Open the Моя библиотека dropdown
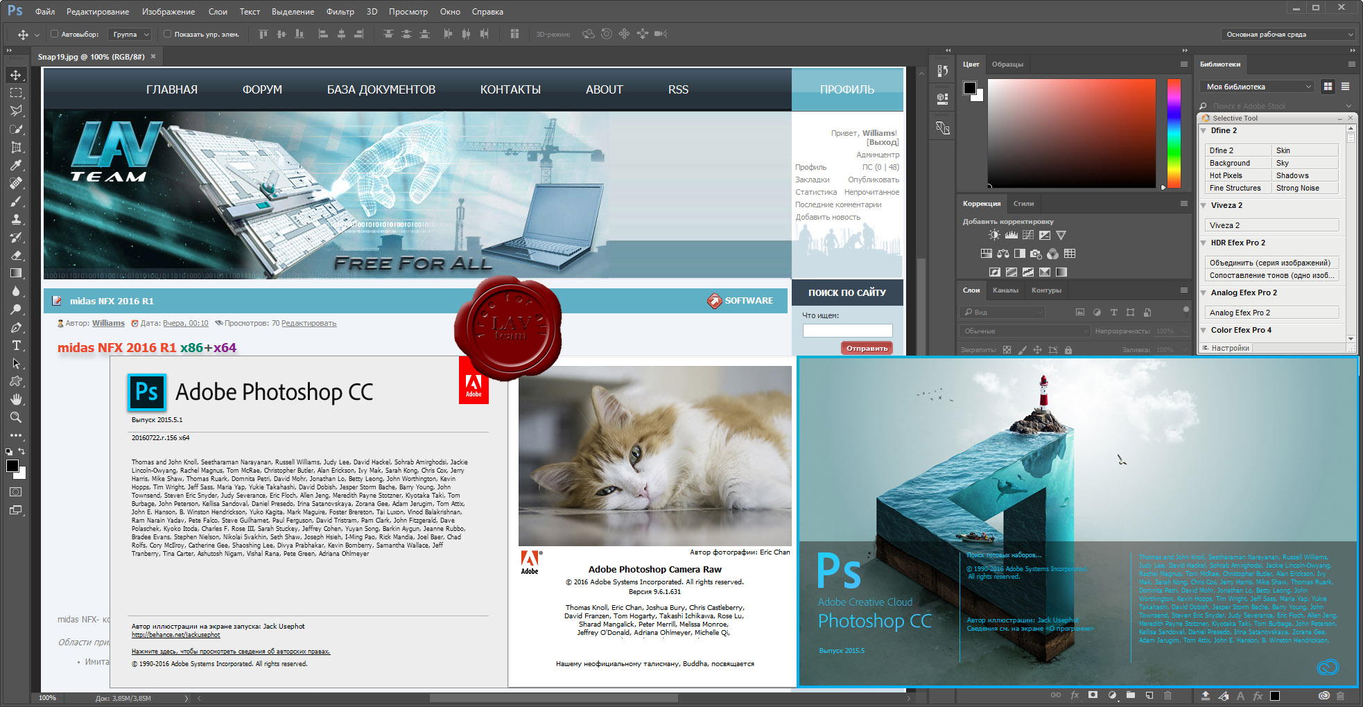Screen dimensions: 1363x707 pos(1257,87)
